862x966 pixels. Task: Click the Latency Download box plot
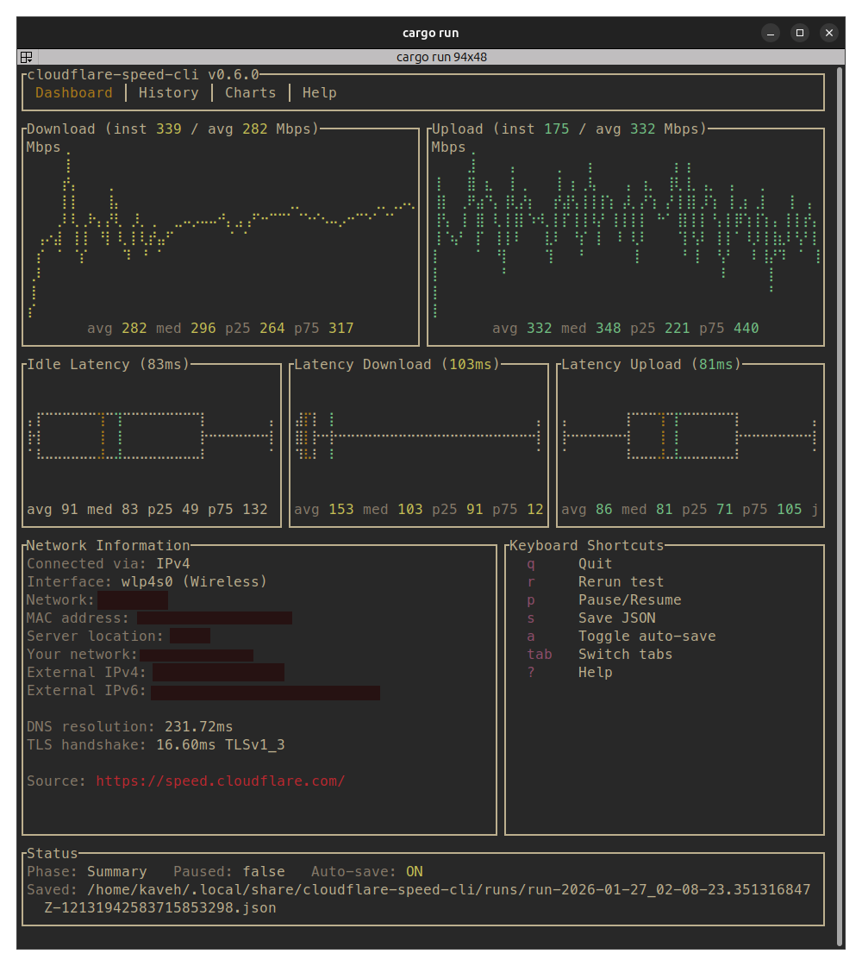pos(418,436)
